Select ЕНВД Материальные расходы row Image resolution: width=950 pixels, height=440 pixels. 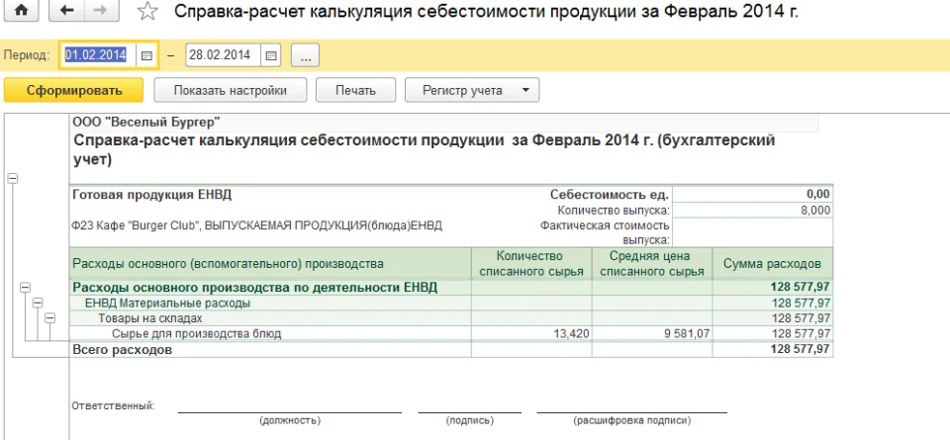pyautogui.click(x=451, y=304)
